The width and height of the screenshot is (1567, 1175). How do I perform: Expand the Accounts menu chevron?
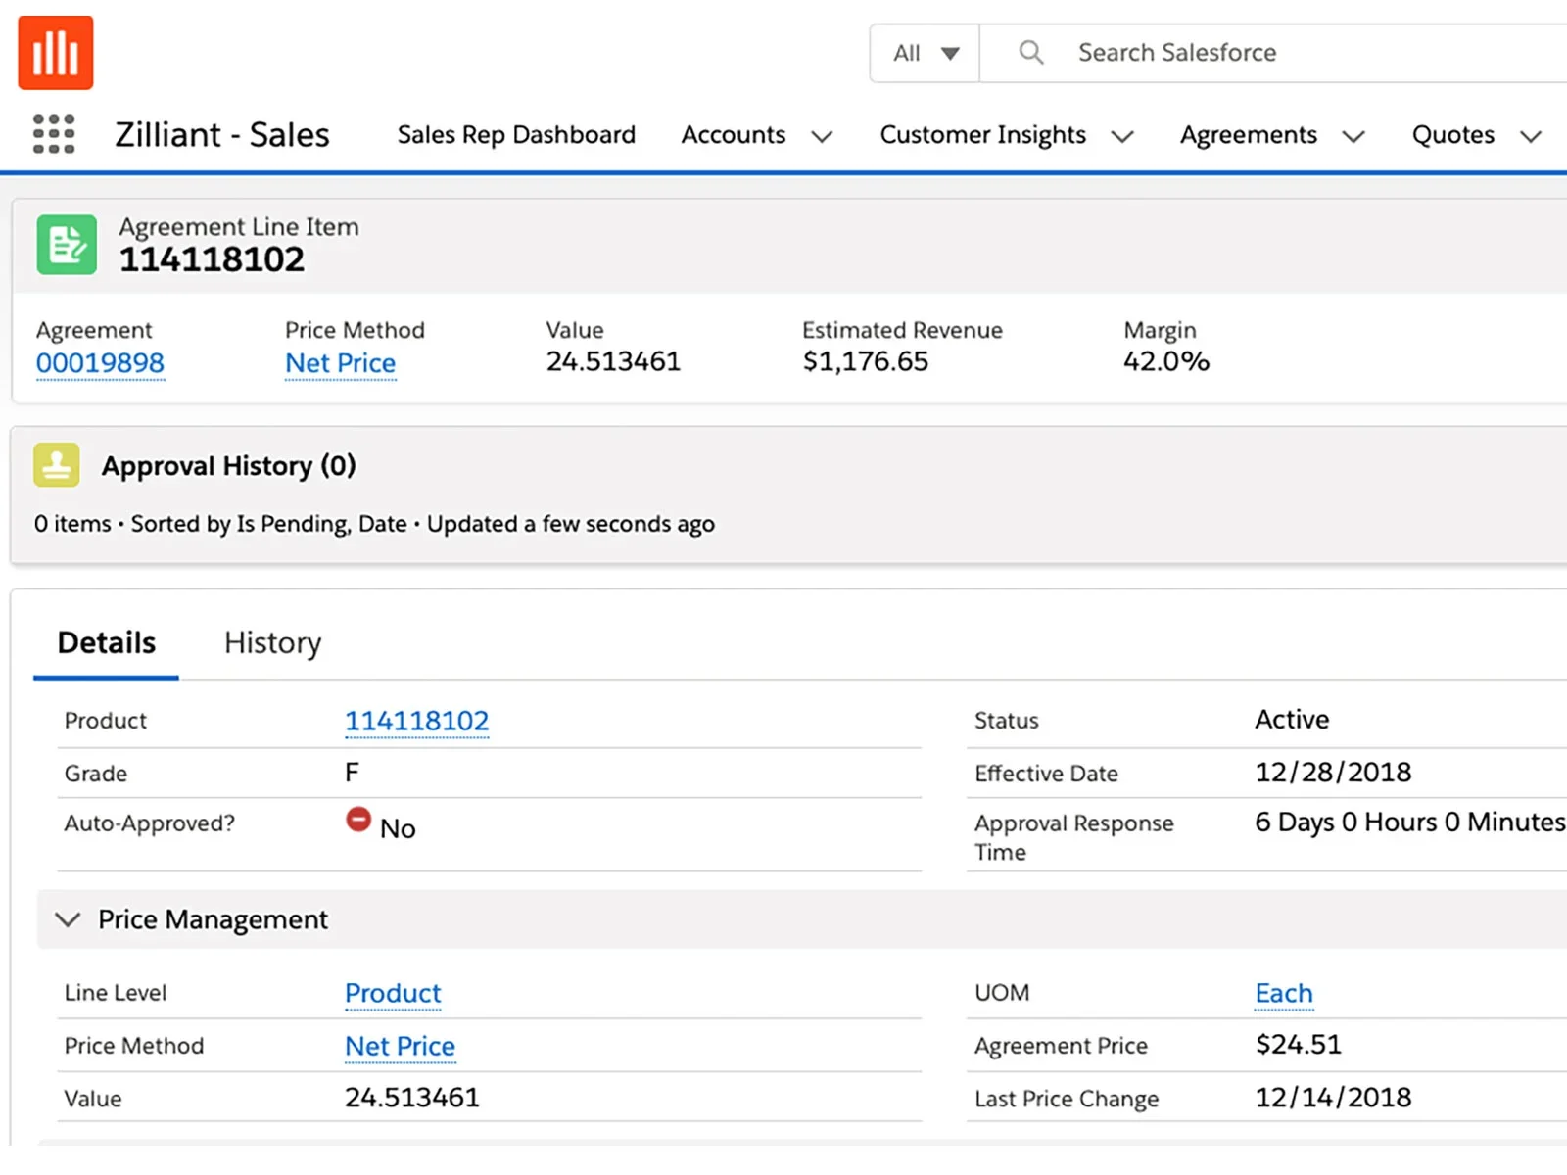click(823, 136)
